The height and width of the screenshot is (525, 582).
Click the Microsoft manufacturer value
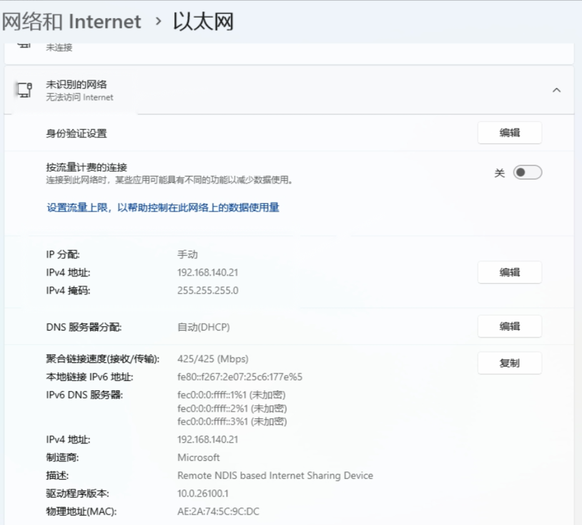click(199, 458)
